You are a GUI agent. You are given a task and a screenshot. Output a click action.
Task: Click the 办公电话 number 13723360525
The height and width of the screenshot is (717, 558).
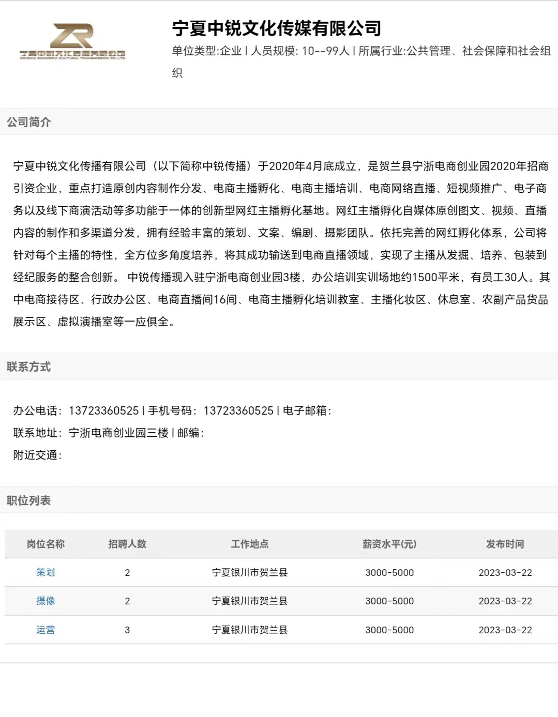(104, 410)
